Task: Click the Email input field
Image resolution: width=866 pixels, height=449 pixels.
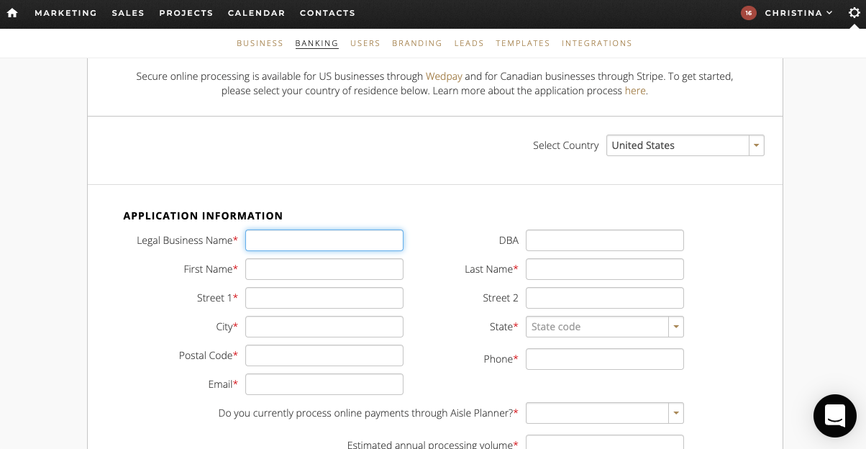Action: pyautogui.click(x=324, y=384)
